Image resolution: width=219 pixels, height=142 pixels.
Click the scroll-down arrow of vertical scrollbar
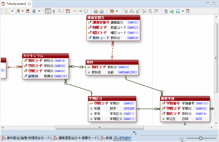pos(216,123)
